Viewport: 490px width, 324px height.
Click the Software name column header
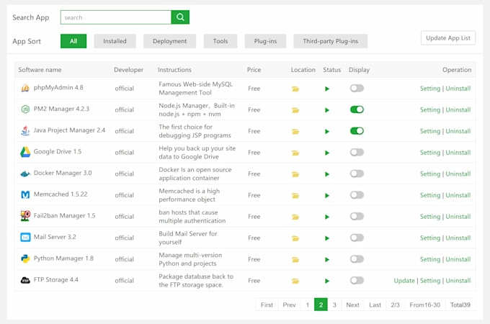(x=40, y=70)
